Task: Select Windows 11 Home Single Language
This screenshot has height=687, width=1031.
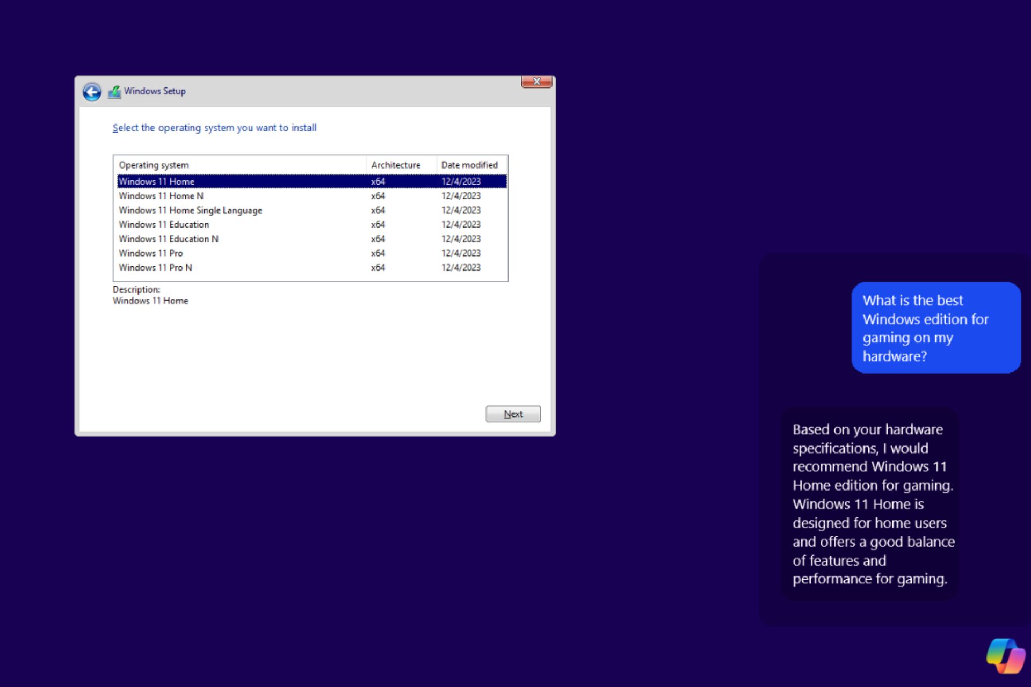Action: tap(311, 210)
